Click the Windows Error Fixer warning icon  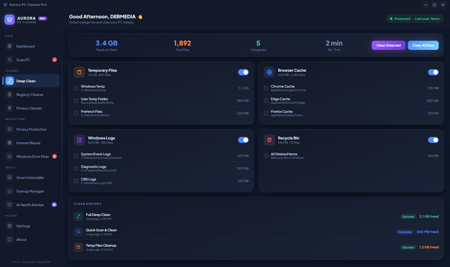pyautogui.click(x=10, y=157)
